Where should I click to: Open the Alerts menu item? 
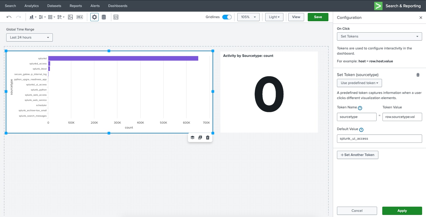point(95,6)
